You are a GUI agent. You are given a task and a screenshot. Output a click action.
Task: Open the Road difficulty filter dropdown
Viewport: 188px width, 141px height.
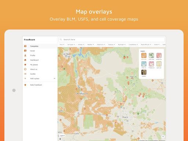coord(146,44)
